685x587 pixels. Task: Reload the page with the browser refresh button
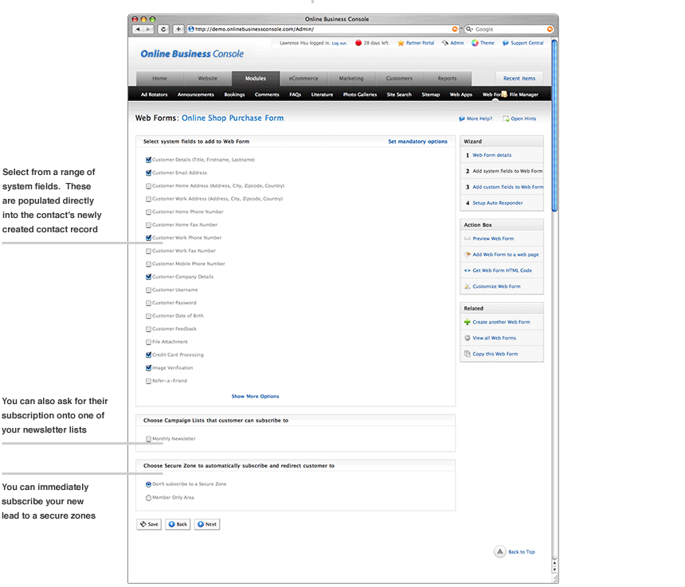click(x=163, y=29)
